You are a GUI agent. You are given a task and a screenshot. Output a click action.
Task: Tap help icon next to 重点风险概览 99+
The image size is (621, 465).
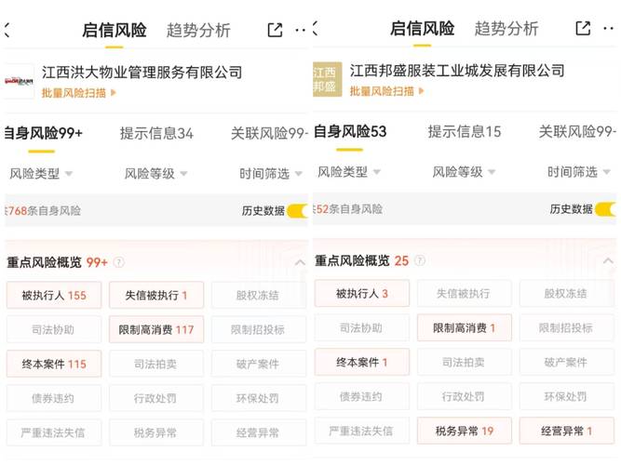point(119,262)
